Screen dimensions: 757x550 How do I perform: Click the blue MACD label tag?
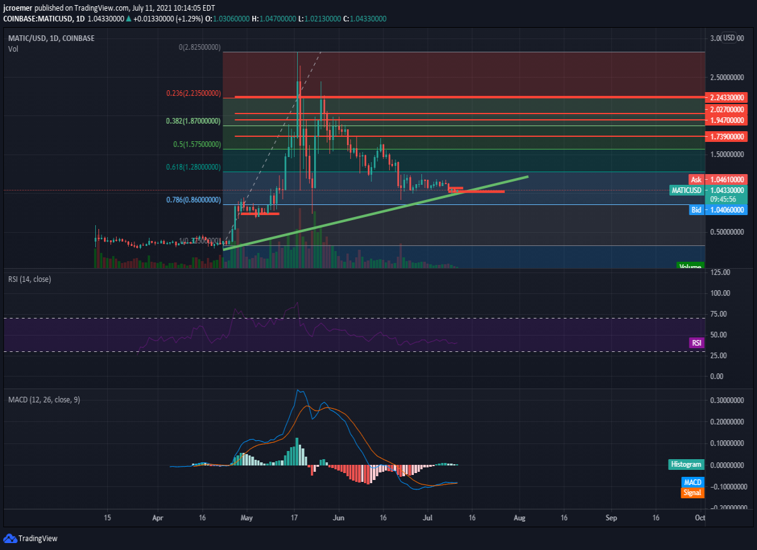(693, 483)
